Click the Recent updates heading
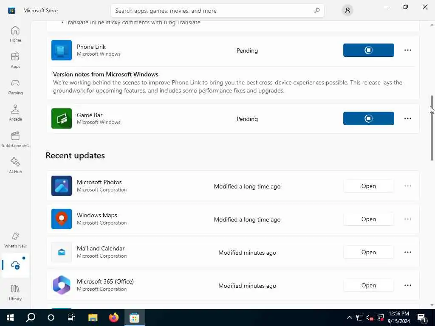This screenshot has height=326, width=435. click(75, 155)
